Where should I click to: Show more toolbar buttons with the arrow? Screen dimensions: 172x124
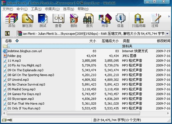pyautogui.click(x=169, y=17)
